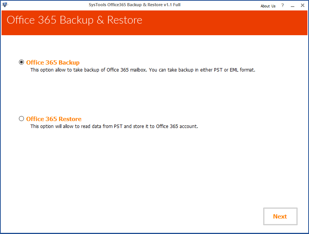Viewport: 309px width, 234px height.
Task: Open the About Us menu
Action: point(268,6)
